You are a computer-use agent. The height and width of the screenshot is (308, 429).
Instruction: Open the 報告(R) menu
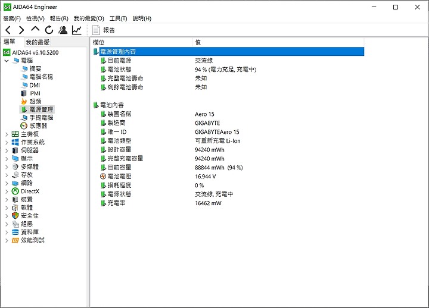tap(59, 18)
